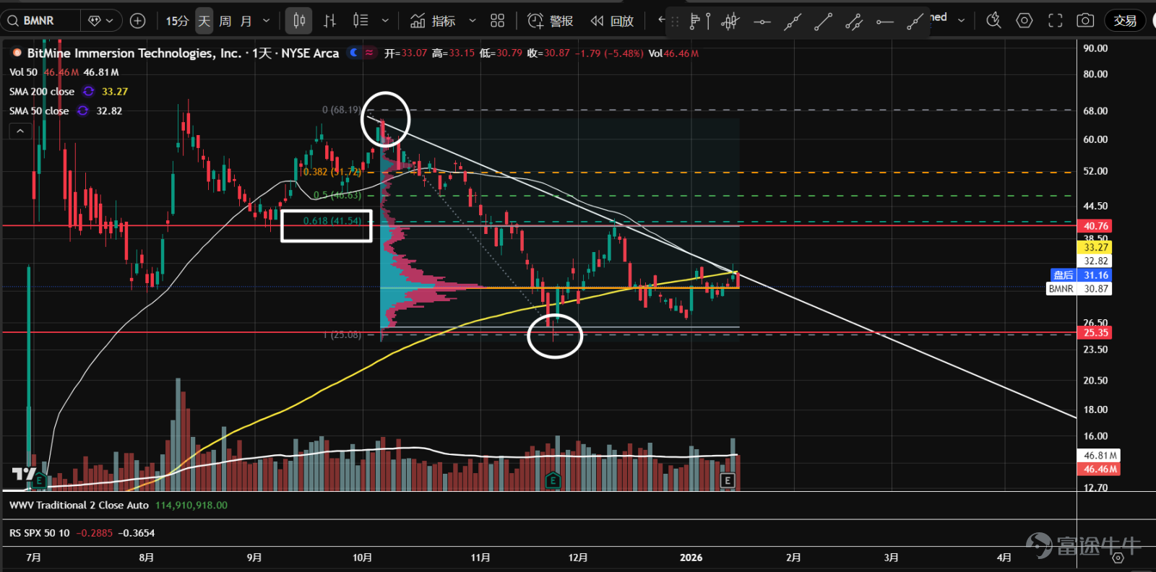Click the November earnings E marker
The width and height of the screenshot is (1156, 572).
(553, 480)
